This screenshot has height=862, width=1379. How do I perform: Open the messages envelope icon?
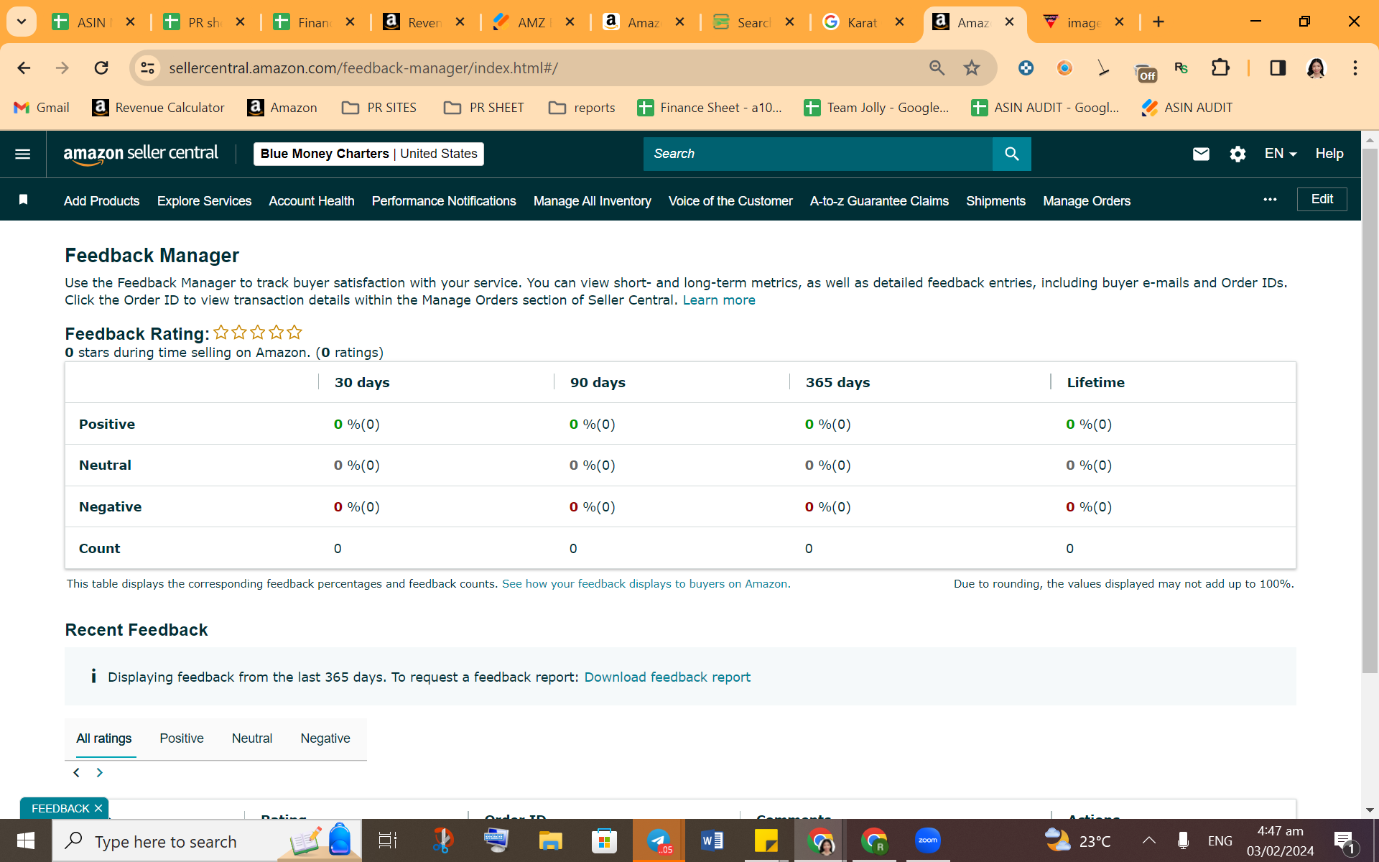pyautogui.click(x=1201, y=154)
